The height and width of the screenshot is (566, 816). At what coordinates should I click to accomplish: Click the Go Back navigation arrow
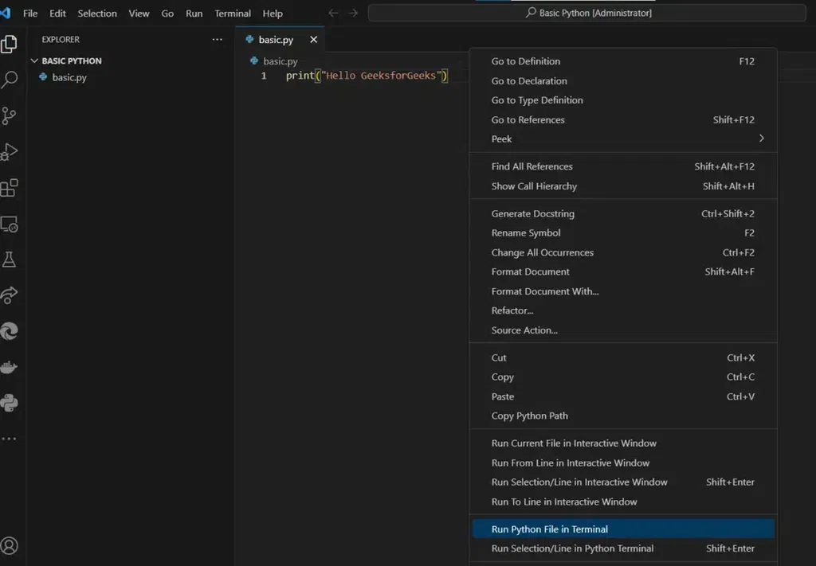(333, 14)
